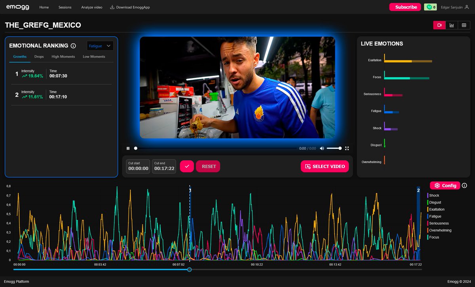Click the video player frame

coord(237,87)
